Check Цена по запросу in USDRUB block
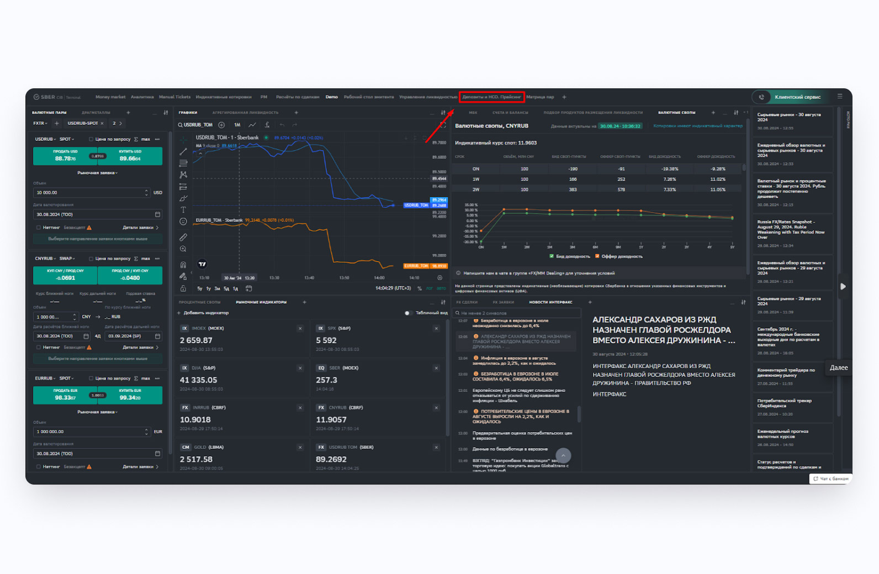879x574 pixels. click(91, 139)
